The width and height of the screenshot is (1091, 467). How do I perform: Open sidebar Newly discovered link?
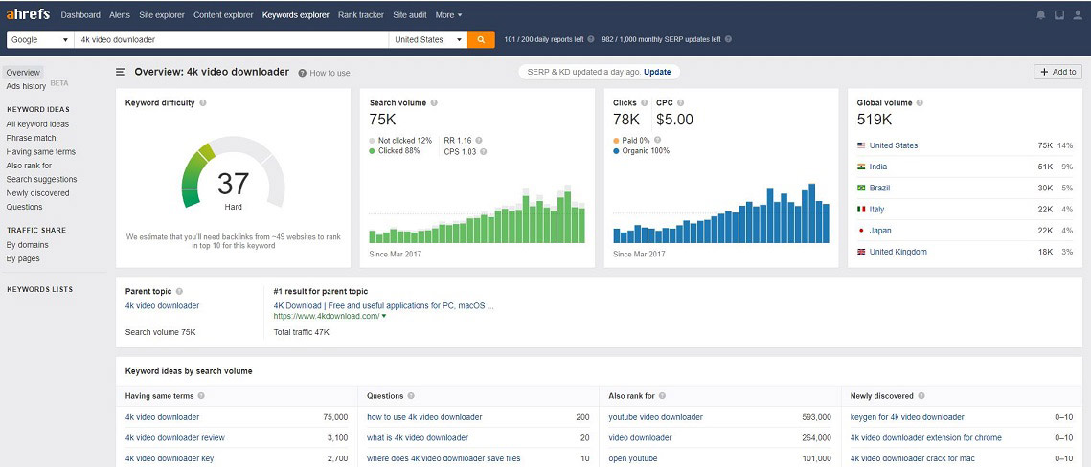[38, 193]
